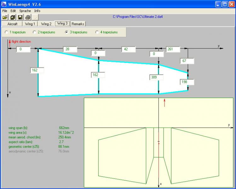Click the sweep offset field showing 67

point(187,61)
